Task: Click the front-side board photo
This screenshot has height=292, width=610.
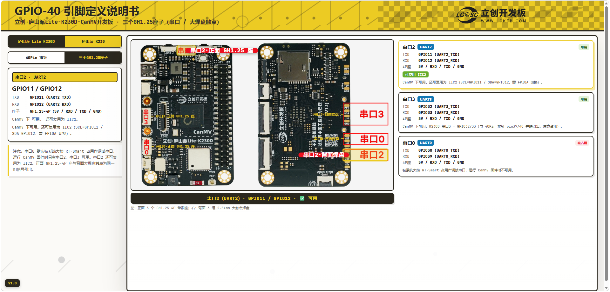Action: click(187, 115)
